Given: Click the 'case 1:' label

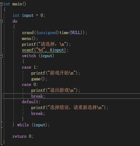Looking at the screenshot, I should pyautogui.click(x=30, y=67).
